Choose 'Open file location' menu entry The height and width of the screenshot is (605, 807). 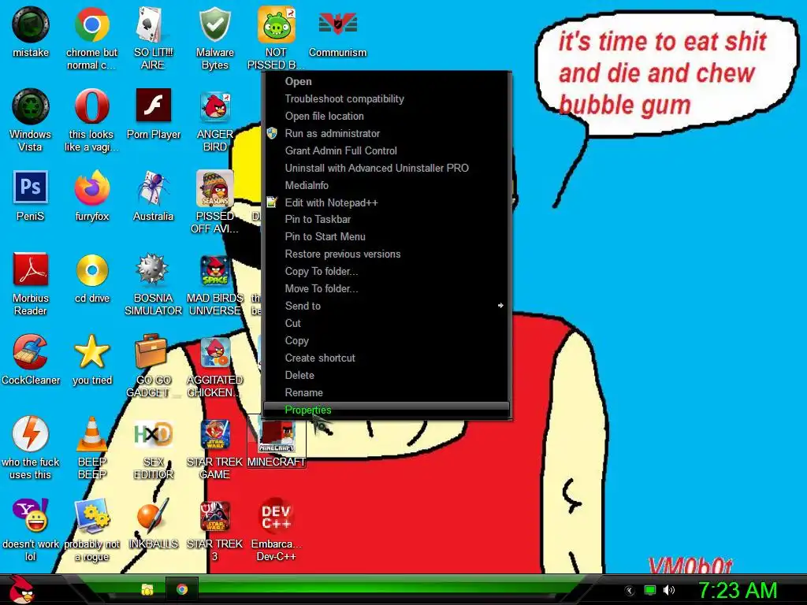(386, 117)
